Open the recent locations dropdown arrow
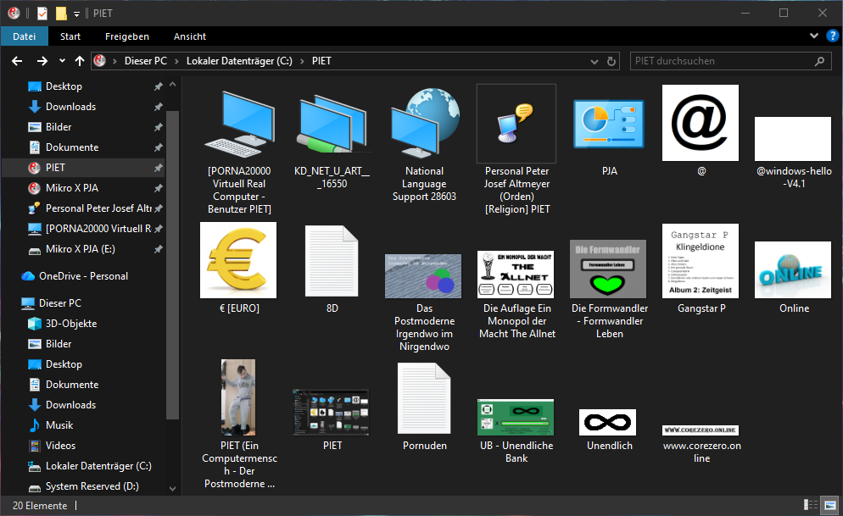Viewport: 843px width, 516px height. 62,61
